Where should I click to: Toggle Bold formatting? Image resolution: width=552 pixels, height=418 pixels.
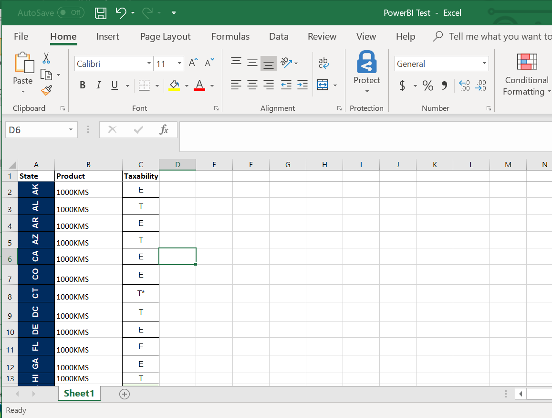(83, 85)
